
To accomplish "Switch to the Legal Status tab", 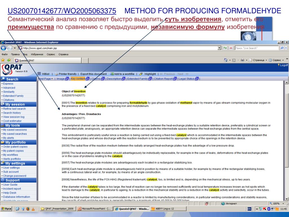I will [187, 79].
